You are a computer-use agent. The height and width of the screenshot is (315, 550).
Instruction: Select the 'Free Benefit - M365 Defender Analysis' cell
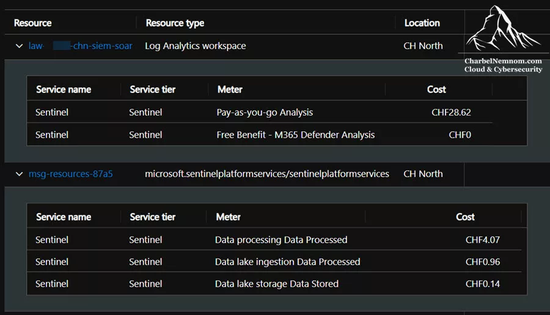click(295, 135)
